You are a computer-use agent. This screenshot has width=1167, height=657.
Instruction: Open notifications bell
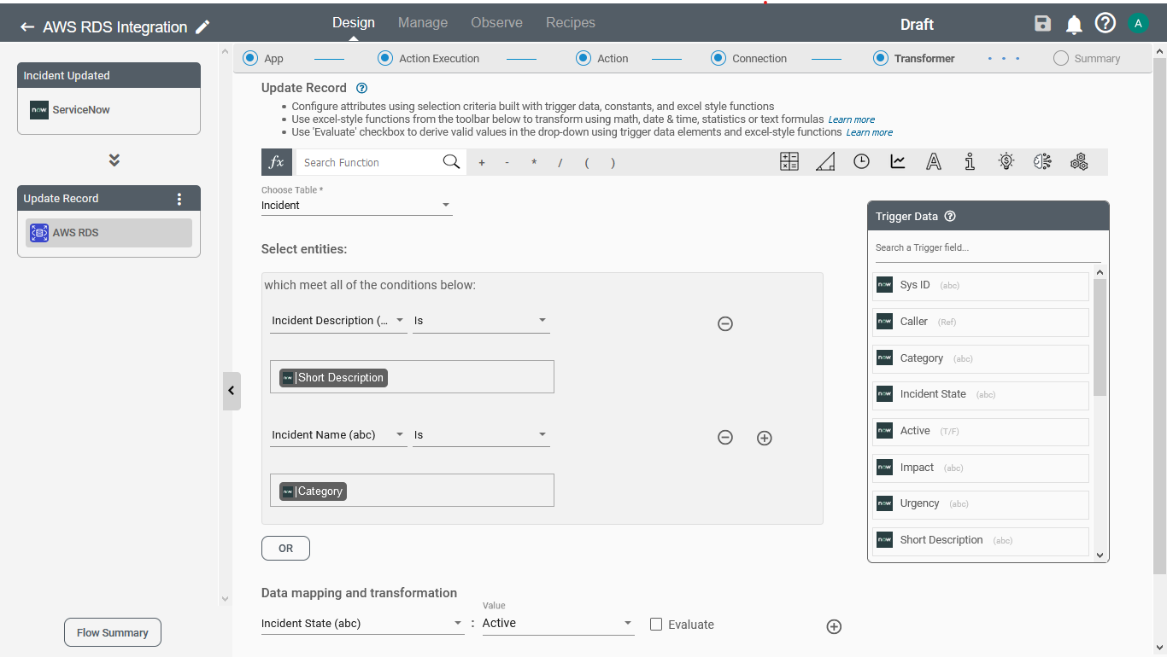1074,25
